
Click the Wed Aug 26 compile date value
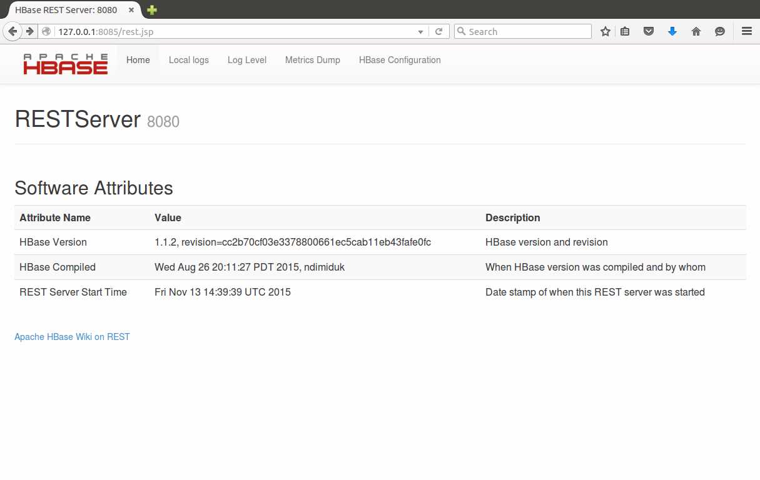250,267
